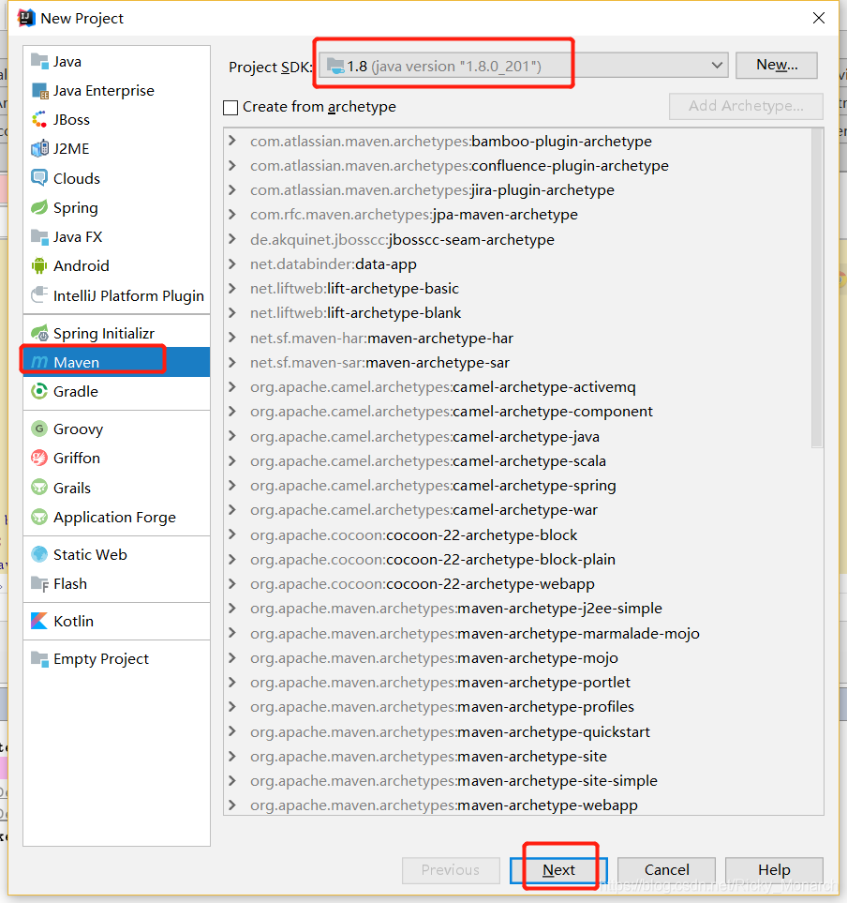Select maven-archetype-portlet in list
The height and width of the screenshot is (903, 847).
[x=440, y=682]
